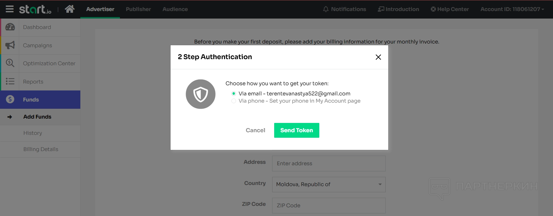Viewport: 553px width, 216px height.
Task: Open the Country dropdown
Action: click(329, 184)
